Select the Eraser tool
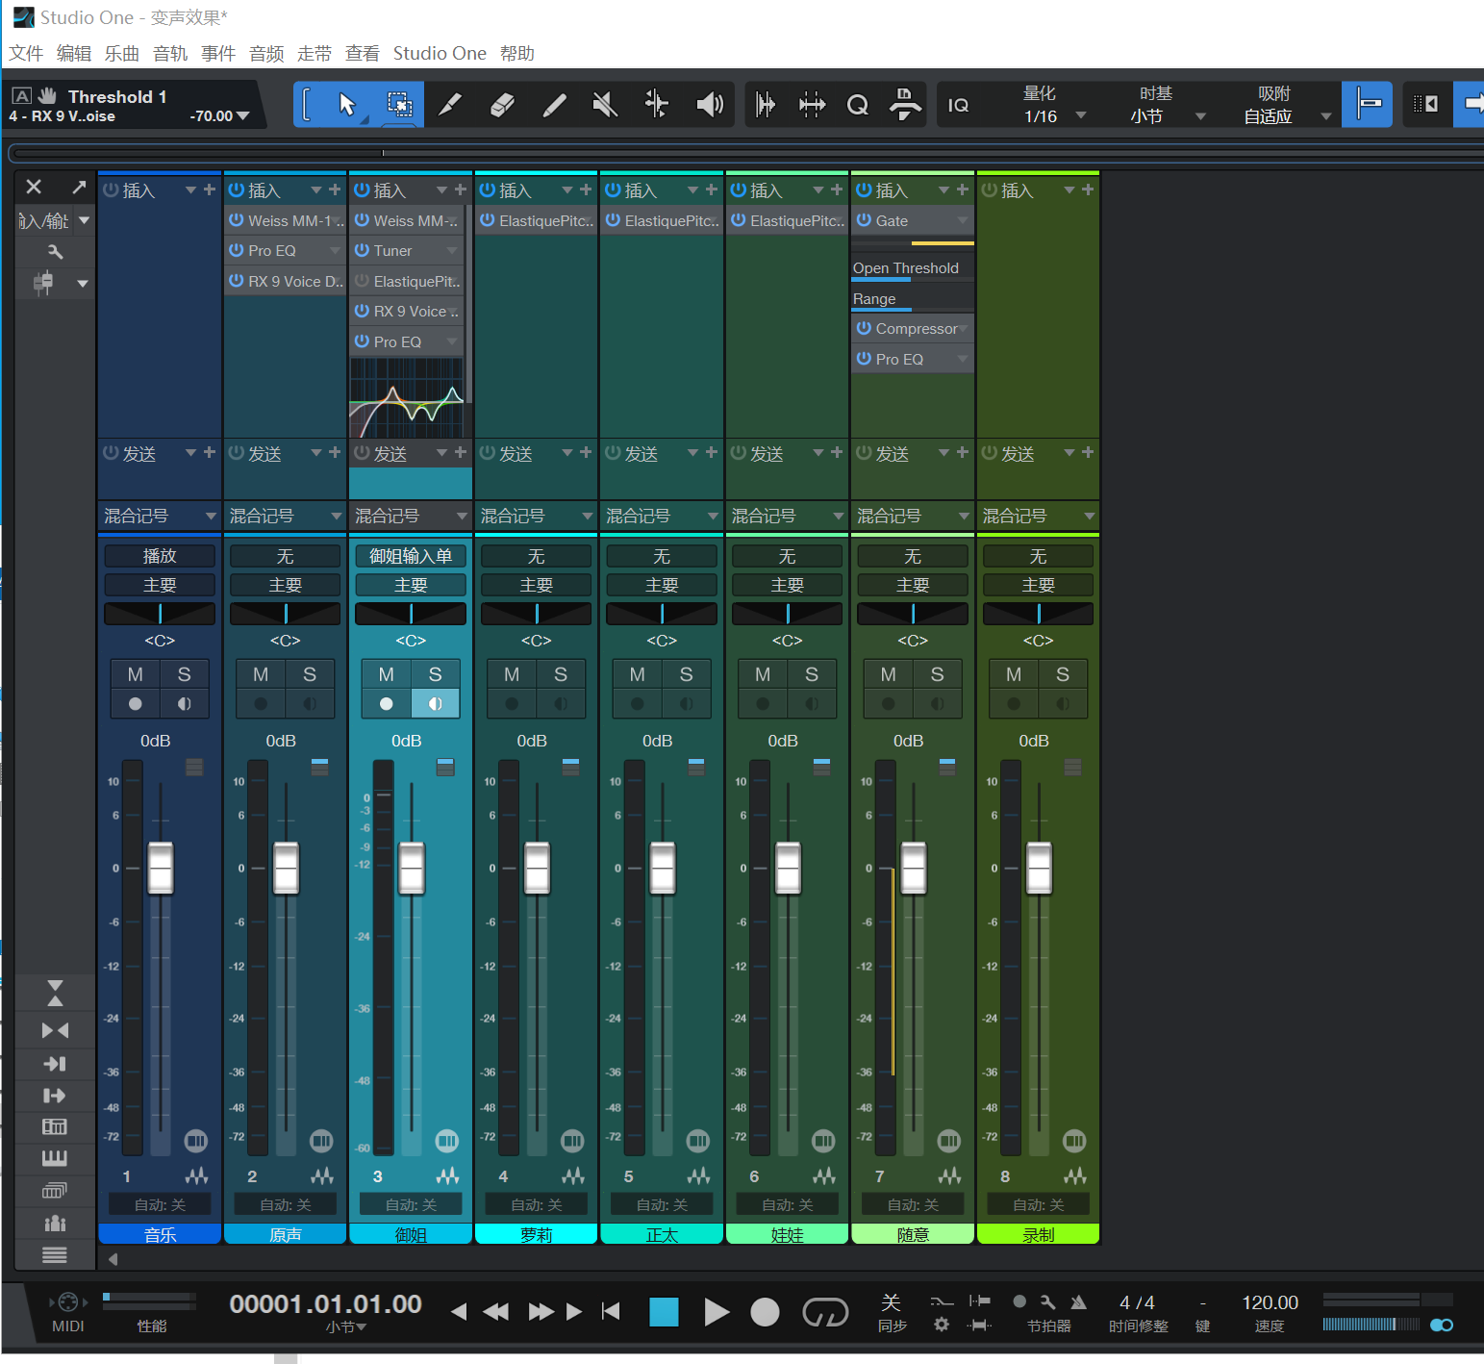Viewport: 1484px width, 1364px height. pos(502,104)
